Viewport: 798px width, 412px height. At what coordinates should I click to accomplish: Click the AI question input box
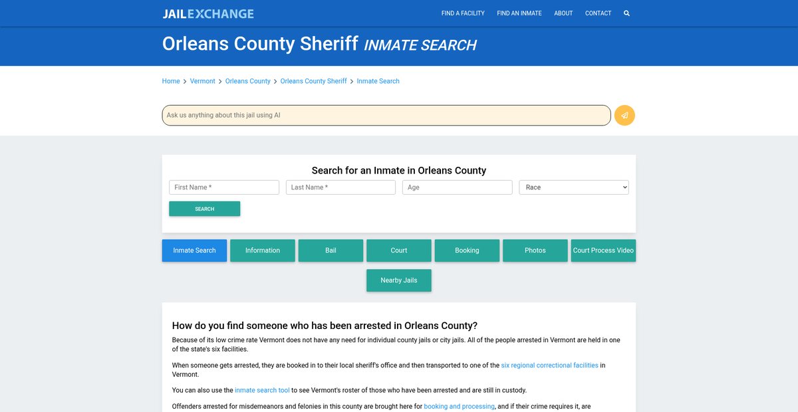[x=386, y=115]
